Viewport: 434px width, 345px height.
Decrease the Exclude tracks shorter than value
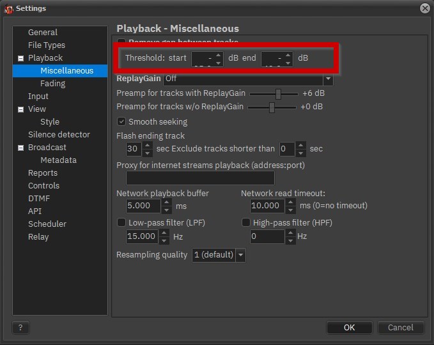(301, 153)
